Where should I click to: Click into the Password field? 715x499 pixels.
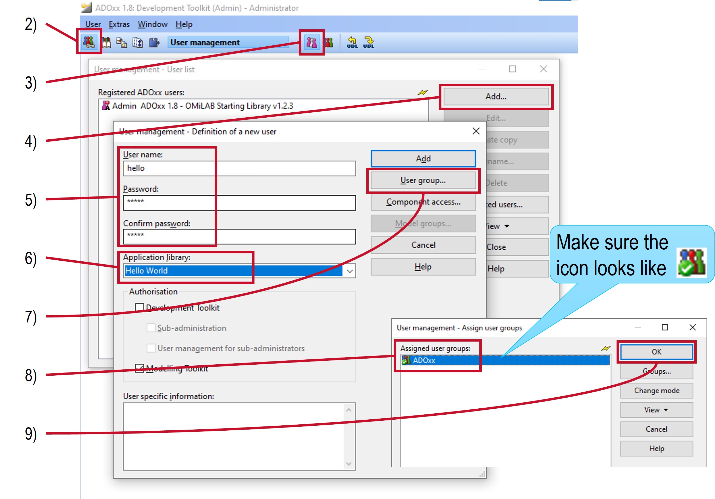coord(239,203)
